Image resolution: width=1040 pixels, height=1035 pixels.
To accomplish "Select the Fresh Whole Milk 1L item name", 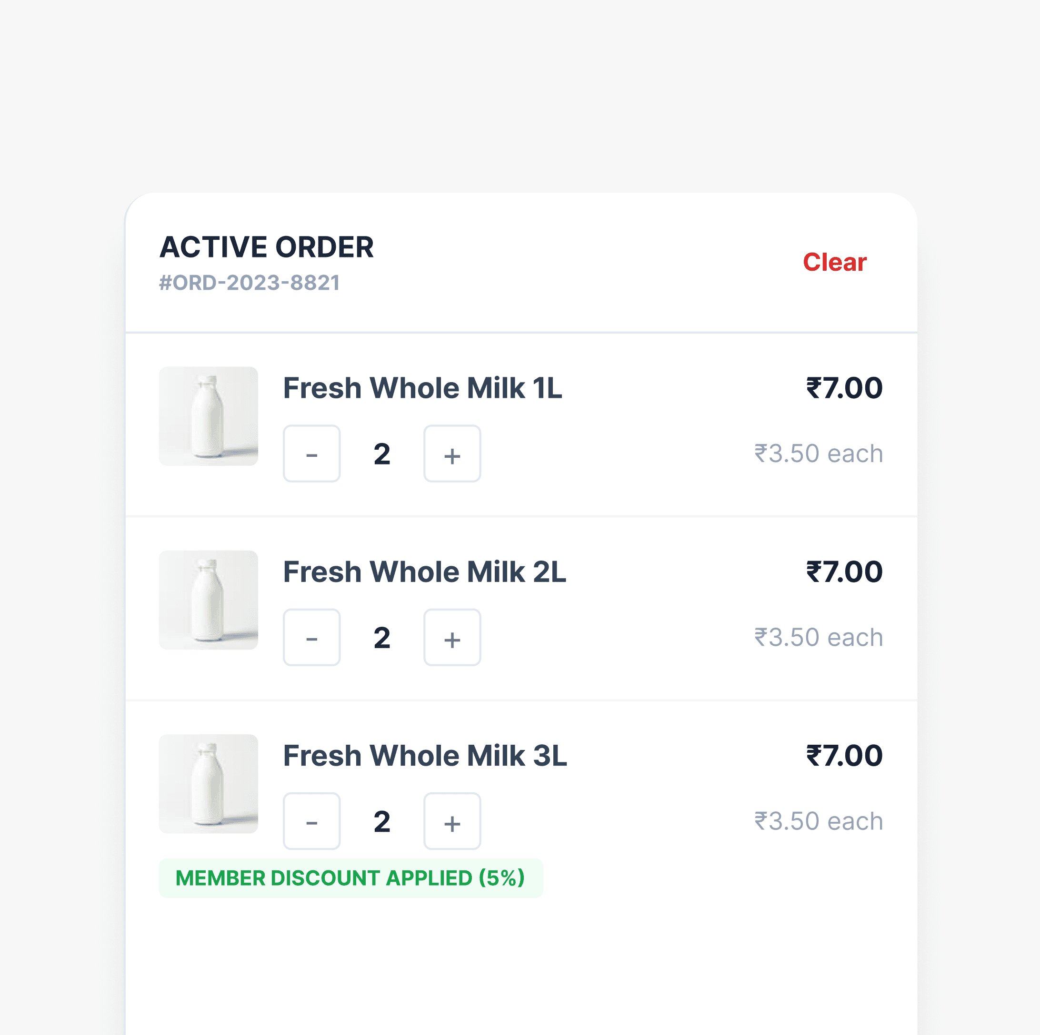I will [x=422, y=388].
